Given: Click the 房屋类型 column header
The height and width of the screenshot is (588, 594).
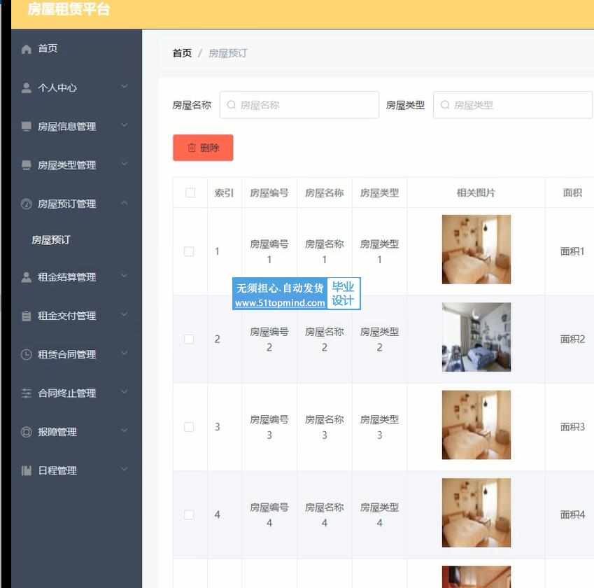Looking at the screenshot, I should [380, 192].
